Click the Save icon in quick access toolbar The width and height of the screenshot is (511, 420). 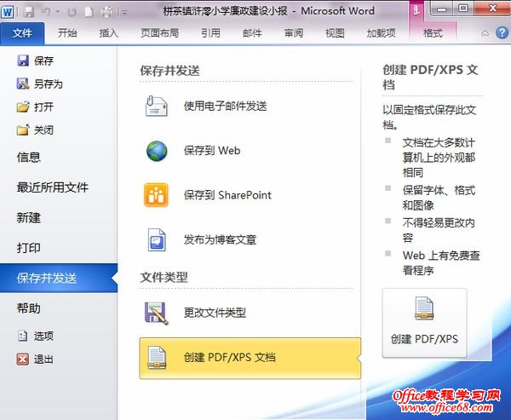(29, 12)
